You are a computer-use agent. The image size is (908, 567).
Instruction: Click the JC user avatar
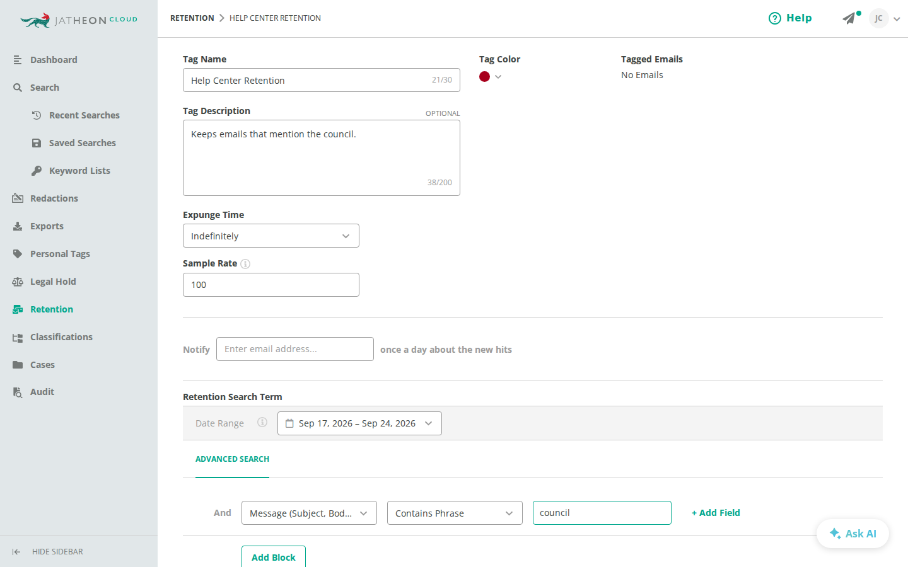point(879,18)
